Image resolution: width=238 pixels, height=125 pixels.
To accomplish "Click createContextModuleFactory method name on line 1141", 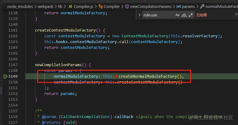I will (x=65, y=30).
